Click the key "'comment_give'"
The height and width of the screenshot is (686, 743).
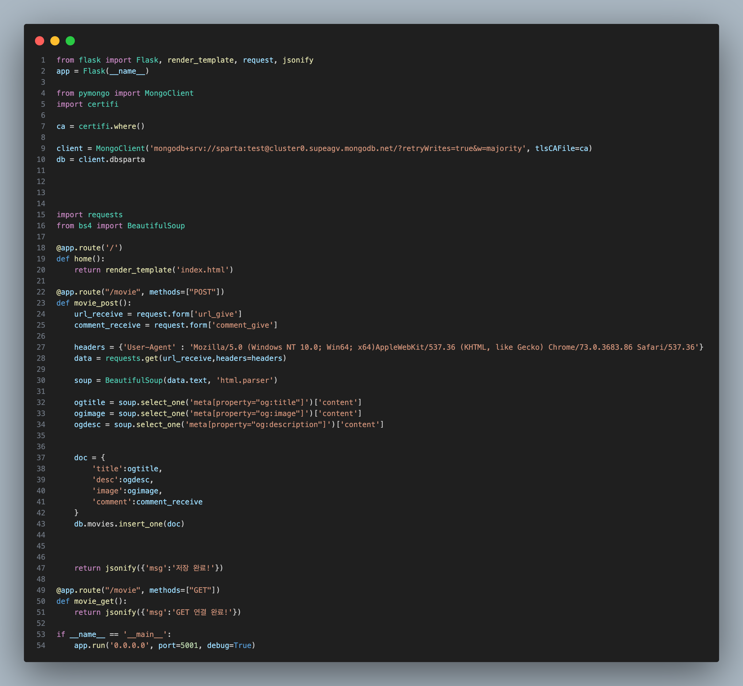tap(243, 325)
